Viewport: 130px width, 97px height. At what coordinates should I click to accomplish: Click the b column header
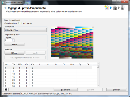[56, 64]
